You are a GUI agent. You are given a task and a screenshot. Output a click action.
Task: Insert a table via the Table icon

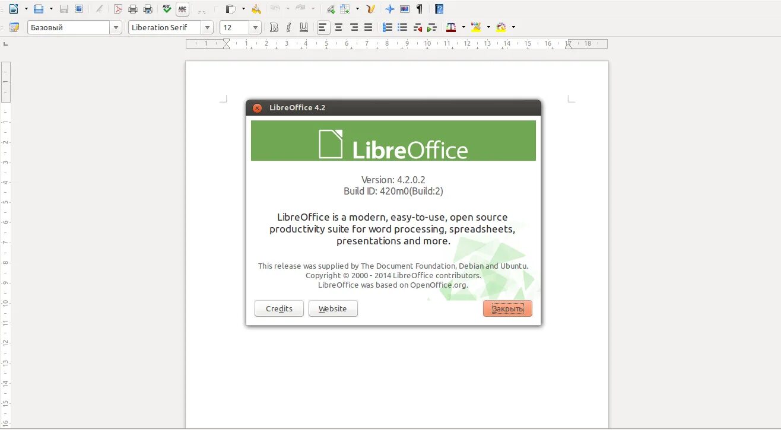pos(344,9)
